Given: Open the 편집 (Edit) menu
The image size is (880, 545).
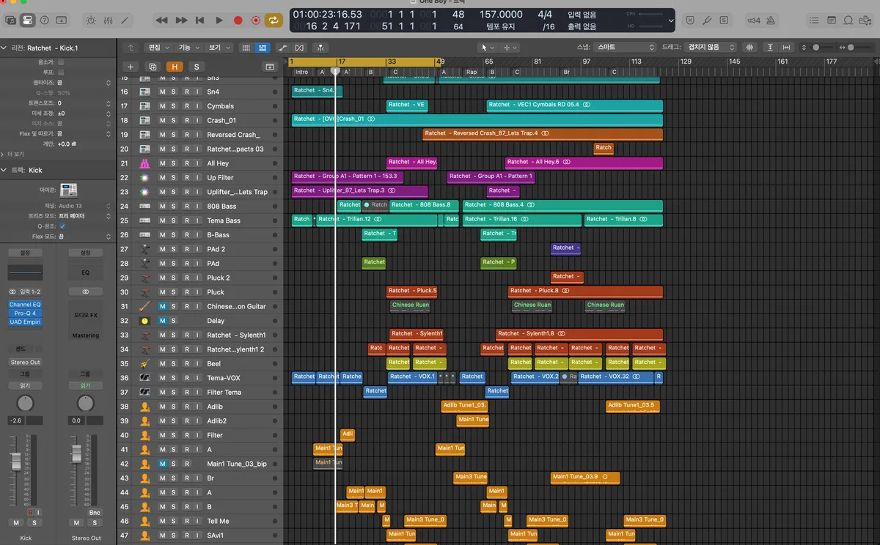Looking at the screenshot, I should 156,48.
